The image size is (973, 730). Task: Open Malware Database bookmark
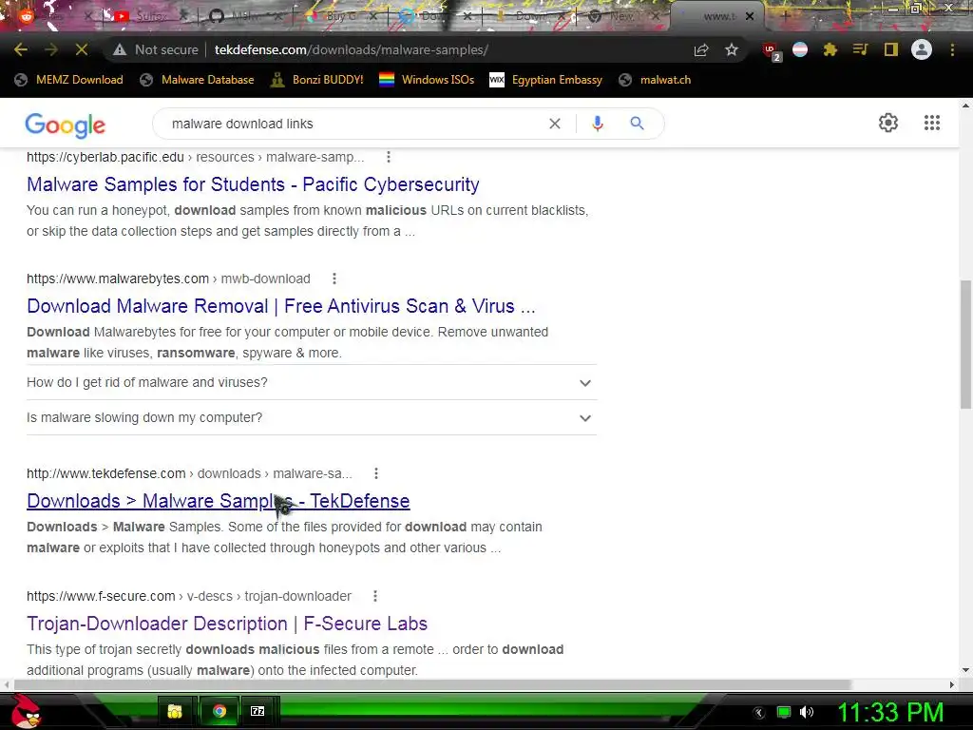tap(198, 80)
